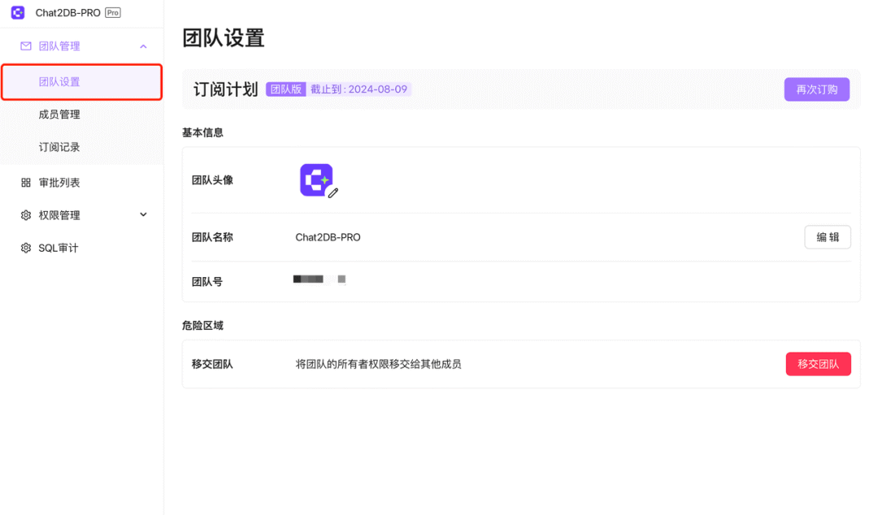
Task: Open the 成员管理 menu item
Action: (x=82, y=115)
